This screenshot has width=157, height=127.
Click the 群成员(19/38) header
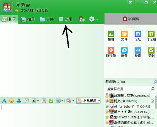(x=115, y=82)
